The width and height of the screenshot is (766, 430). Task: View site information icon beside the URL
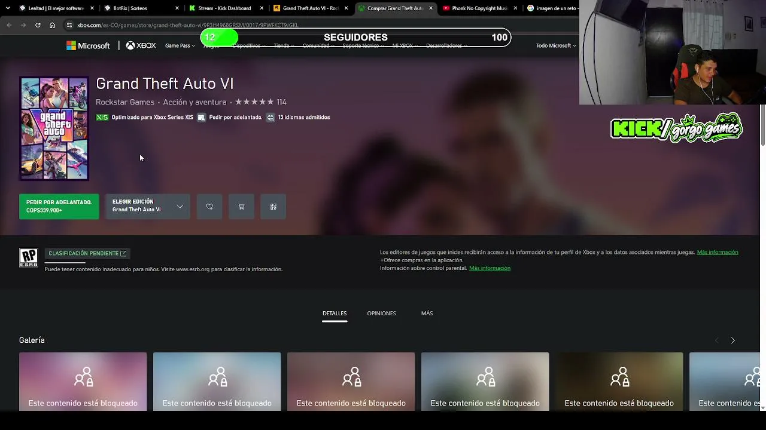(69, 25)
